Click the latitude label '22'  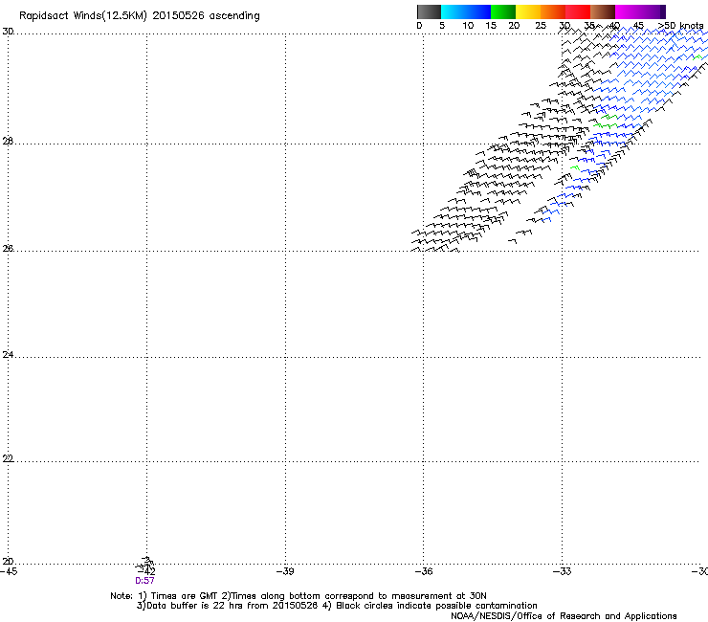click(x=8, y=459)
